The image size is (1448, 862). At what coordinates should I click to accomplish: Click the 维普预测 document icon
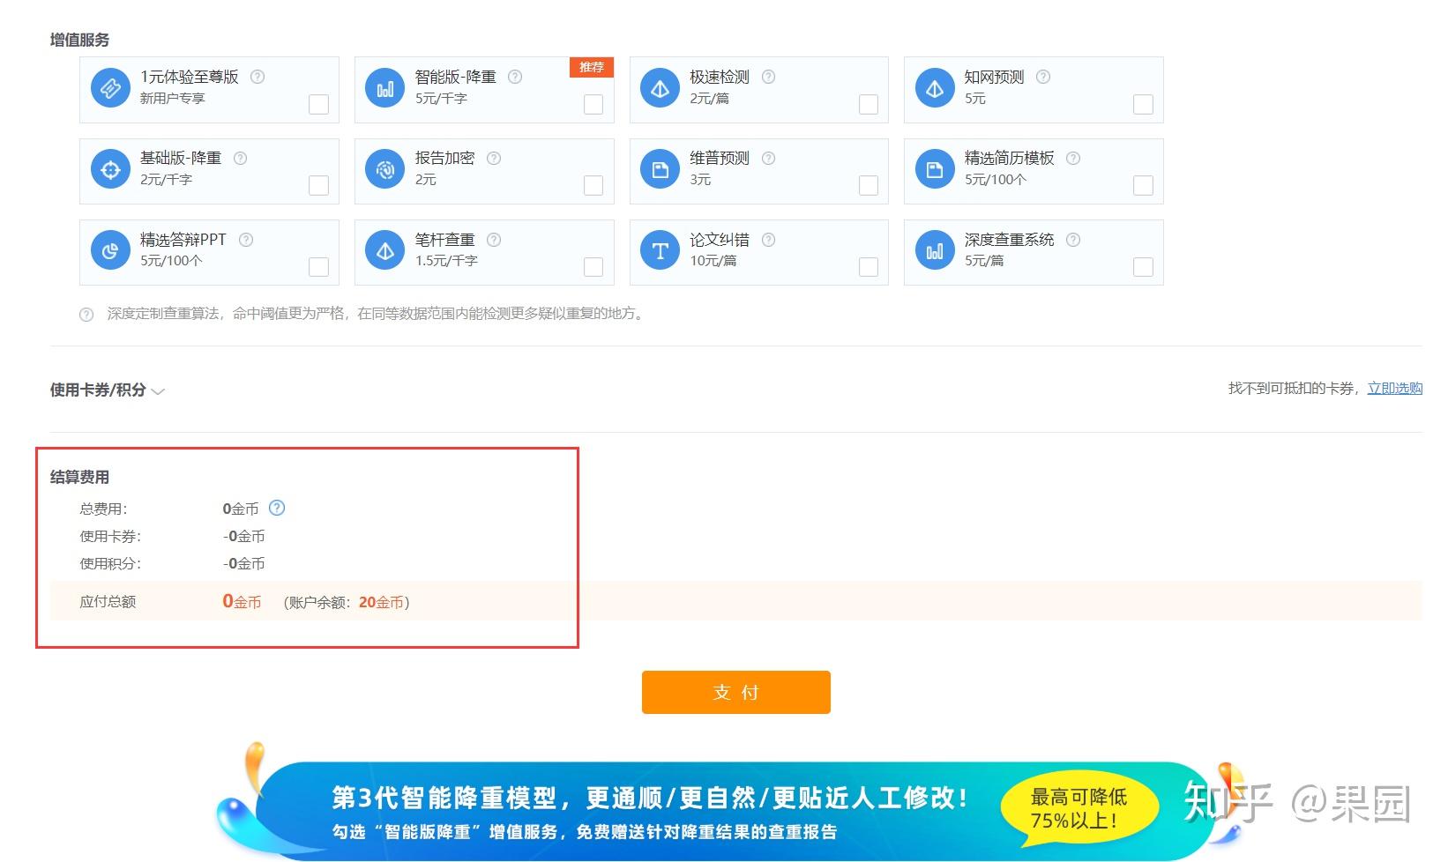[660, 169]
